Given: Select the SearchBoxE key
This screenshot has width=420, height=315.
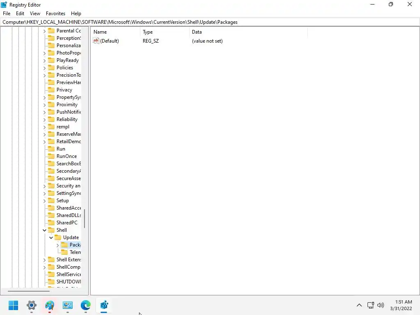Looking at the screenshot, I should click(x=68, y=163).
